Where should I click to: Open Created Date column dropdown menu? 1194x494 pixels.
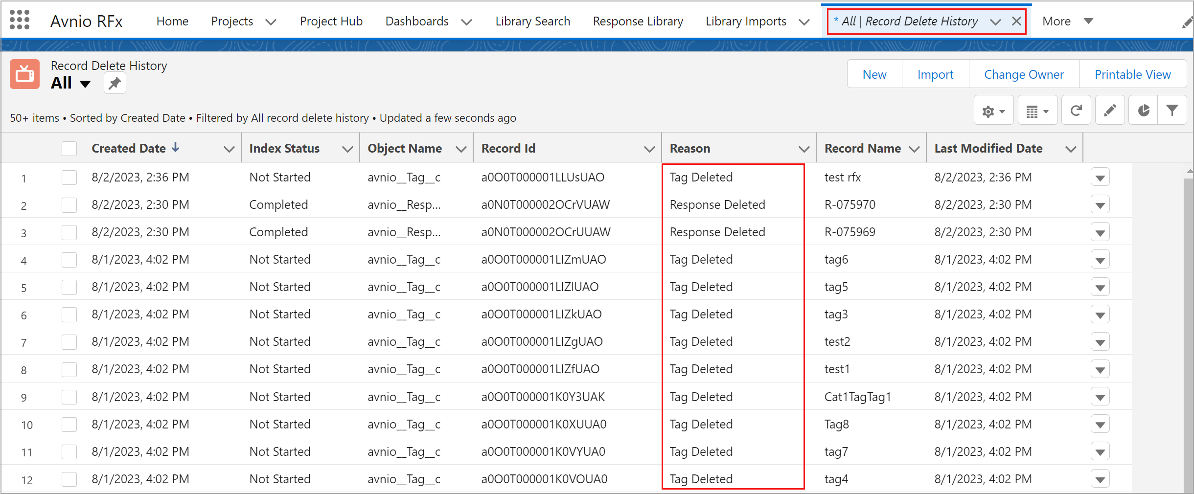pyautogui.click(x=229, y=149)
